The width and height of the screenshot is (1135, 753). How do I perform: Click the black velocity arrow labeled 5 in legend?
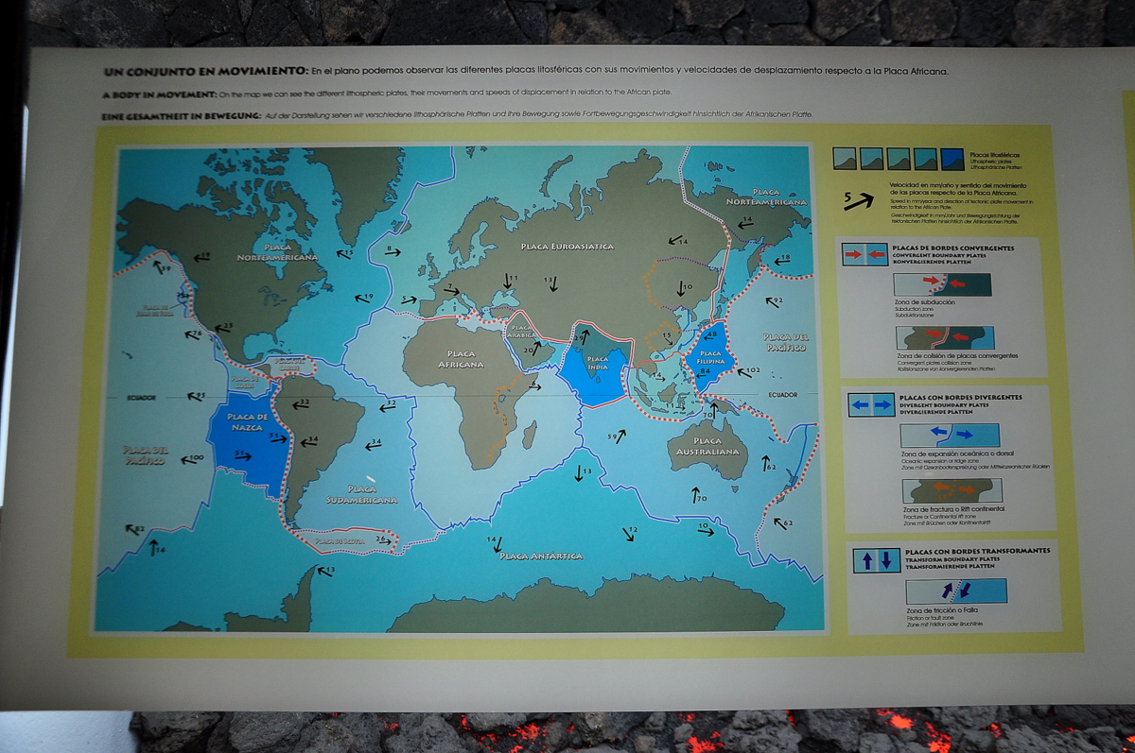(859, 198)
